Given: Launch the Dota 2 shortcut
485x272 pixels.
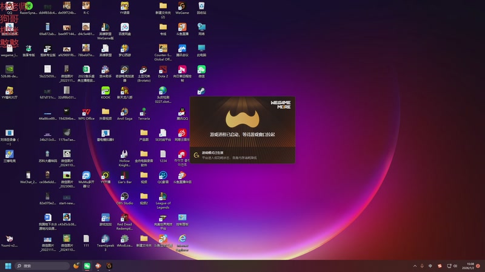Looking at the screenshot, I should pos(163,71).
